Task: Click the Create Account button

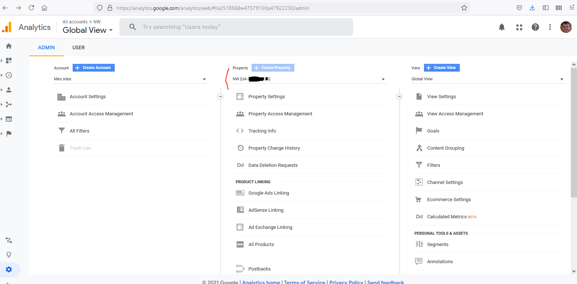Action: coord(93,68)
